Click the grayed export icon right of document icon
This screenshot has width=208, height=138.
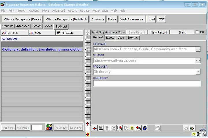(126, 128)
